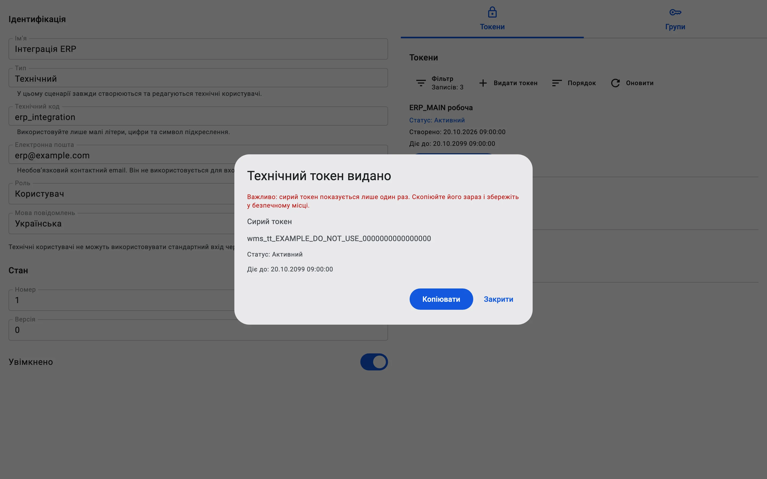The width and height of the screenshot is (767, 479).
Task: Close the dialog with the Закрити button
Action: point(498,299)
